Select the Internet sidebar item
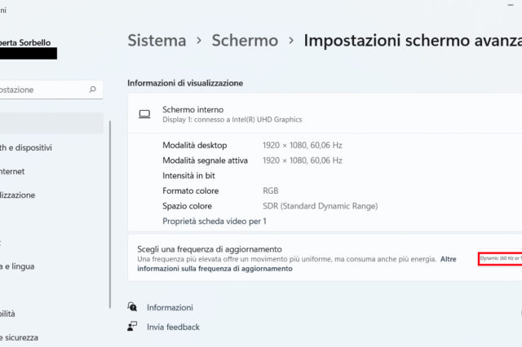Image resolution: width=522 pixels, height=347 pixels. pos(12,171)
